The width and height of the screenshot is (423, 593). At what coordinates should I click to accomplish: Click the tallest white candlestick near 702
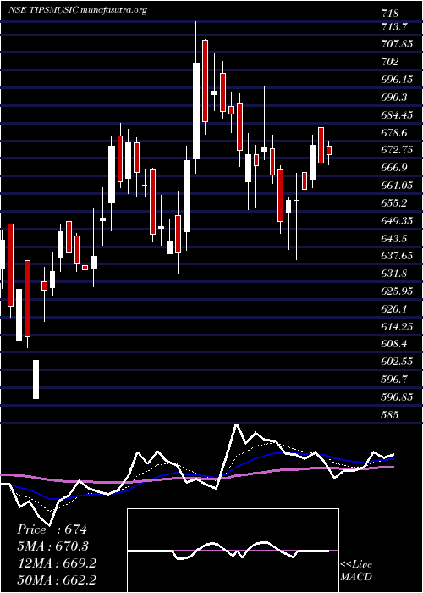(196, 111)
